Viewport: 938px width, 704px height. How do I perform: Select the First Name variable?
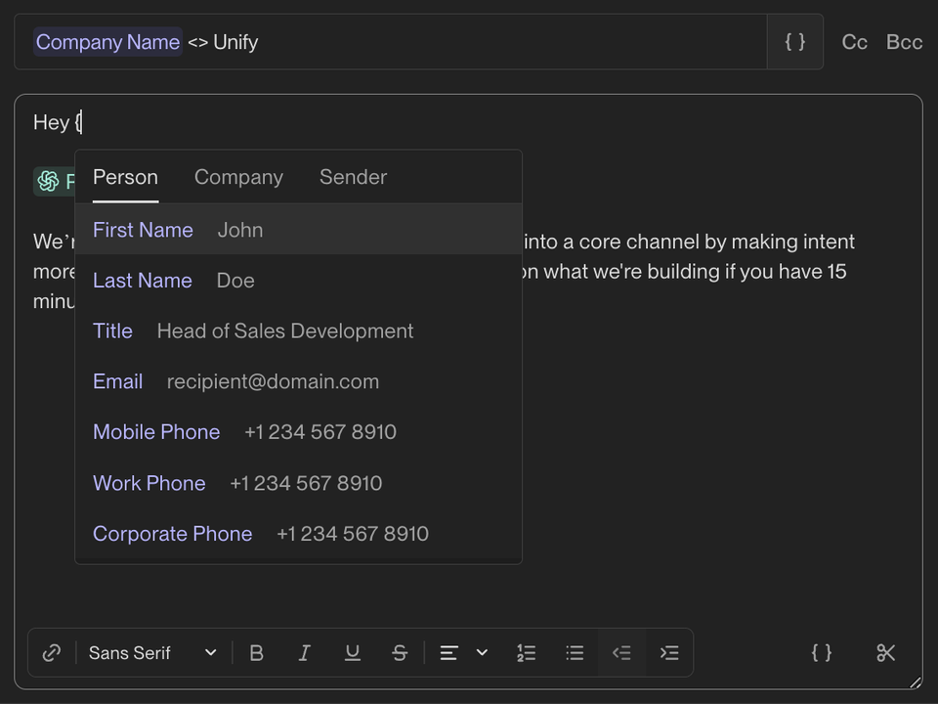pyautogui.click(x=299, y=230)
